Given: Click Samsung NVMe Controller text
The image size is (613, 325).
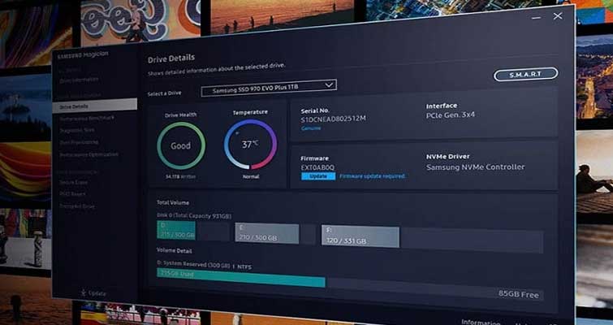Looking at the screenshot, I should [x=476, y=167].
